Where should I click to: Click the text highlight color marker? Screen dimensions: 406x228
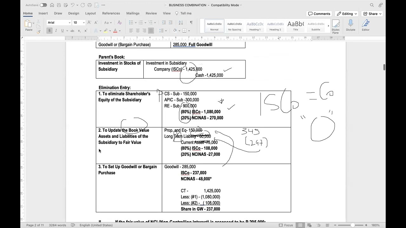point(106,30)
